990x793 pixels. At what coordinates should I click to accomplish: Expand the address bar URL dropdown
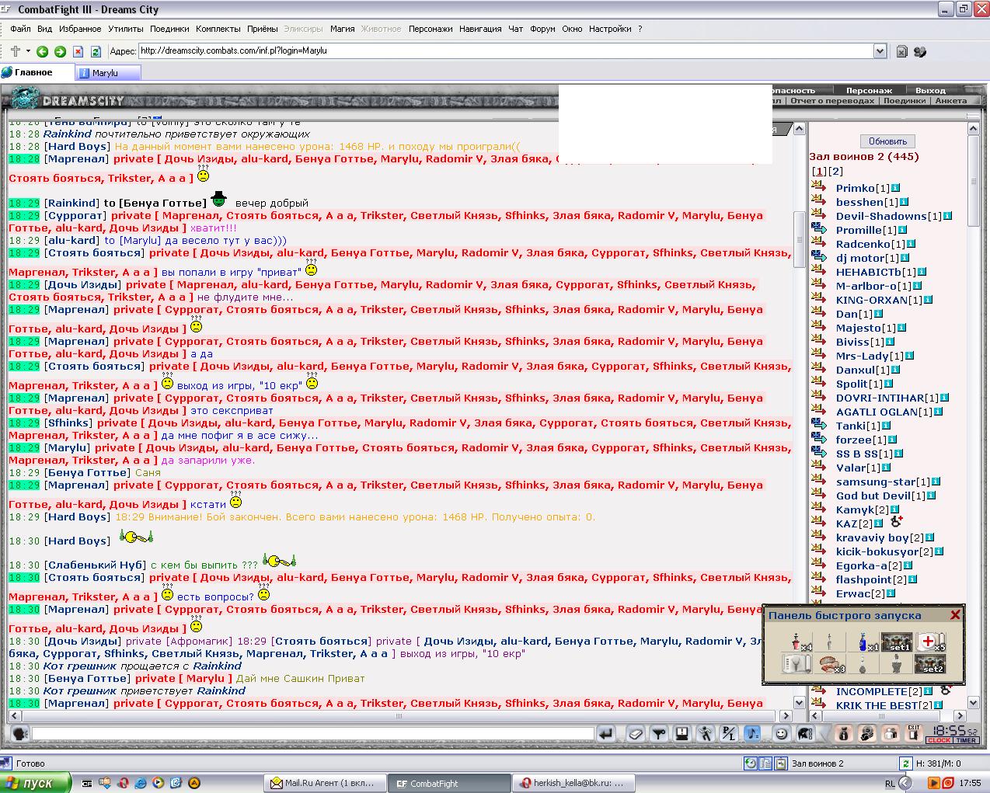[880, 51]
